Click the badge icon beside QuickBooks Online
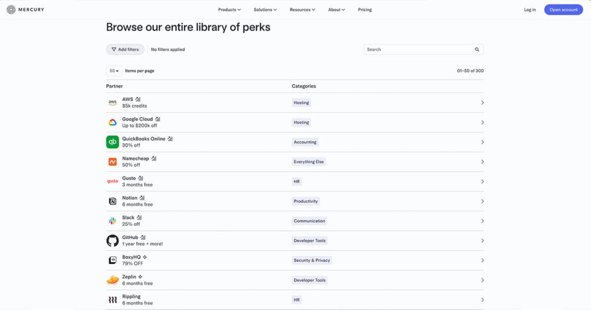591x310 pixels. [170, 139]
